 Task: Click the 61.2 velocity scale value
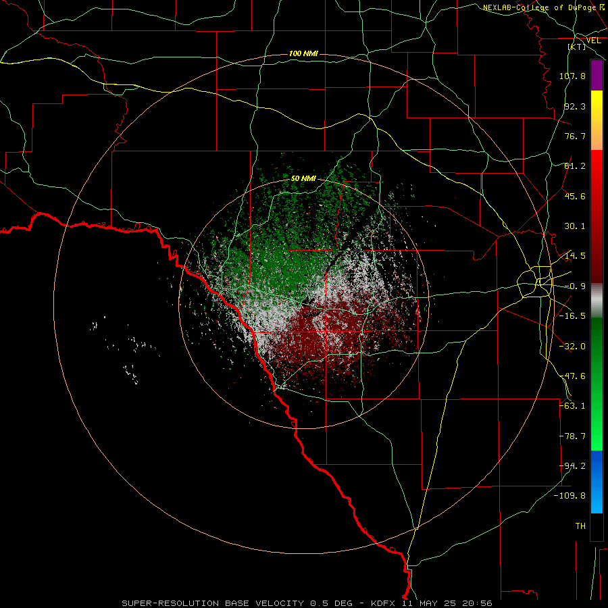point(575,166)
